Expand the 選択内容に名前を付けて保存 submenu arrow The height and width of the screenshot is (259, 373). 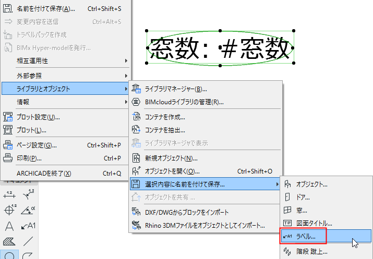pyautogui.click(x=277, y=184)
